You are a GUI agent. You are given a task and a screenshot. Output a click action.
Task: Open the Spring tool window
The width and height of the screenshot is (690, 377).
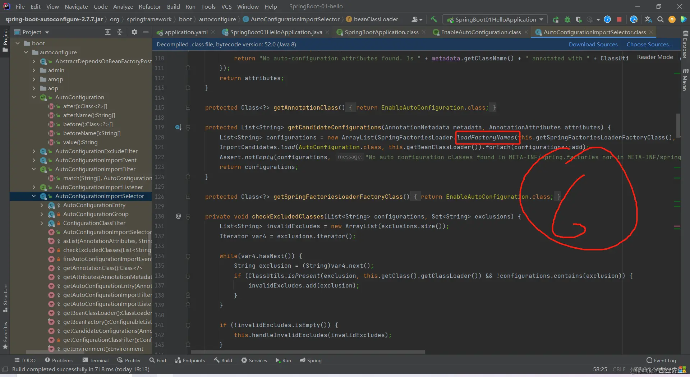click(x=311, y=360)
